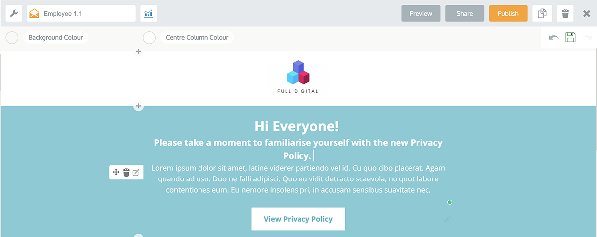Open the wrench settings icon
This screenshot has height=237, width=597.
14,14
